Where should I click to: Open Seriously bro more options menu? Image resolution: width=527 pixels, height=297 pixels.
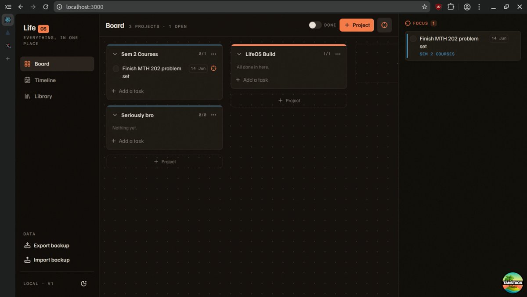pyautogui.click(x=214, y=115)
